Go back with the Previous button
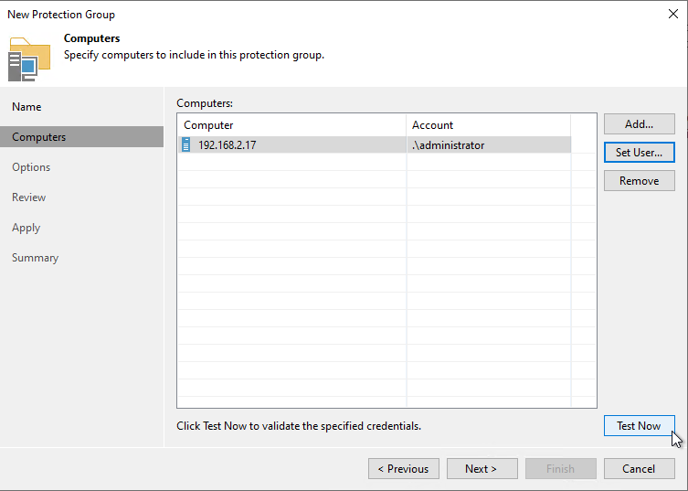 click(x=404, y=469)
